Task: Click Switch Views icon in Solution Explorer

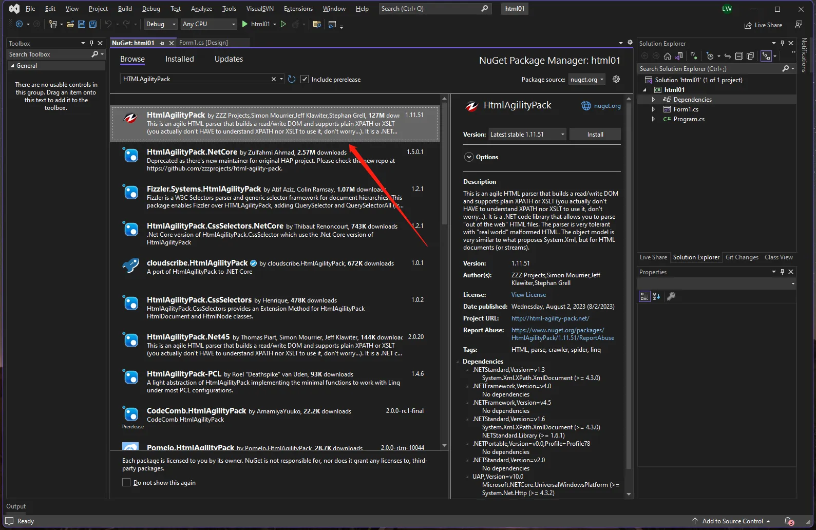Action: pos(679,56)
